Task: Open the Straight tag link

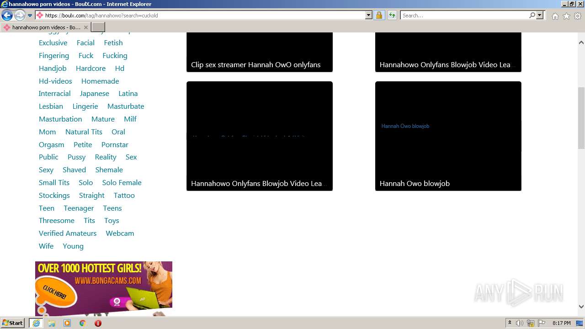Action: coord(92,196)
